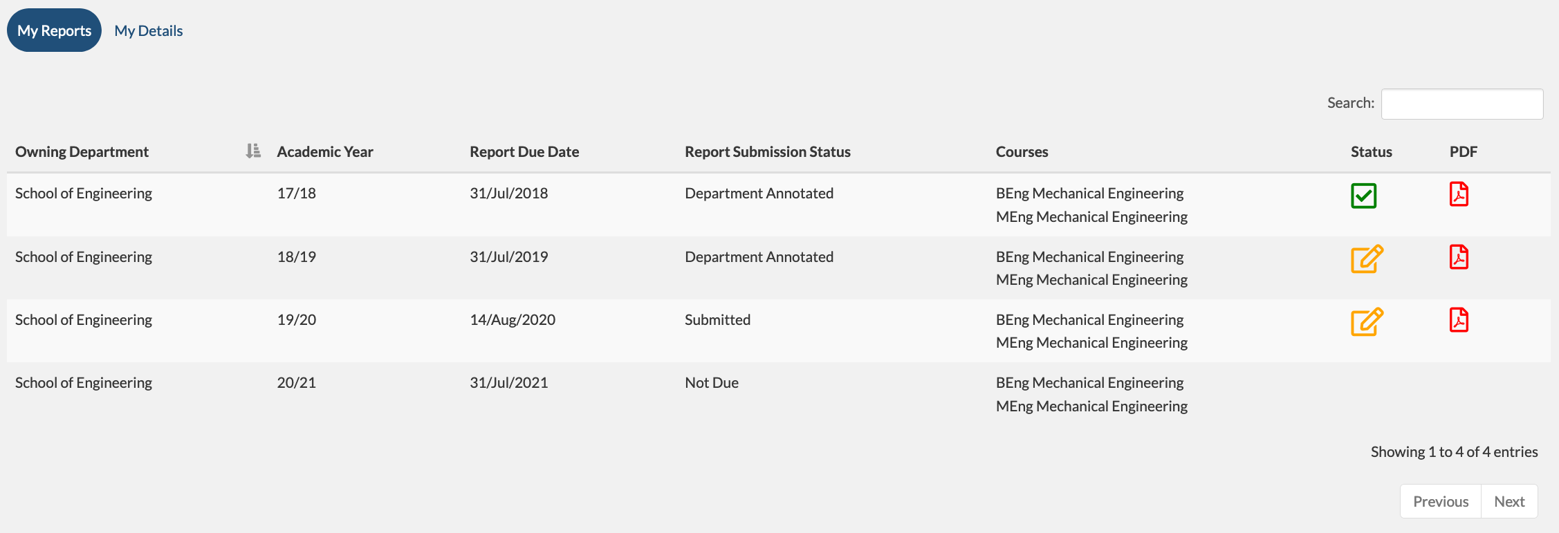
Task: Click green checkmark status for 17/18
Action: pyautogui.click(x=1363, y=196)
